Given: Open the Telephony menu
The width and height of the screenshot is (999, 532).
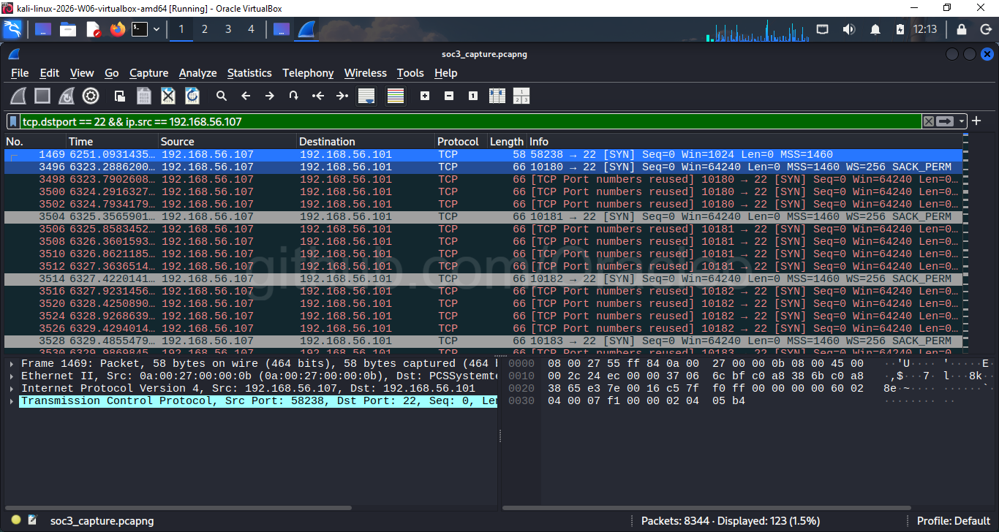Looking at the screenshot, I should [308, 73].
